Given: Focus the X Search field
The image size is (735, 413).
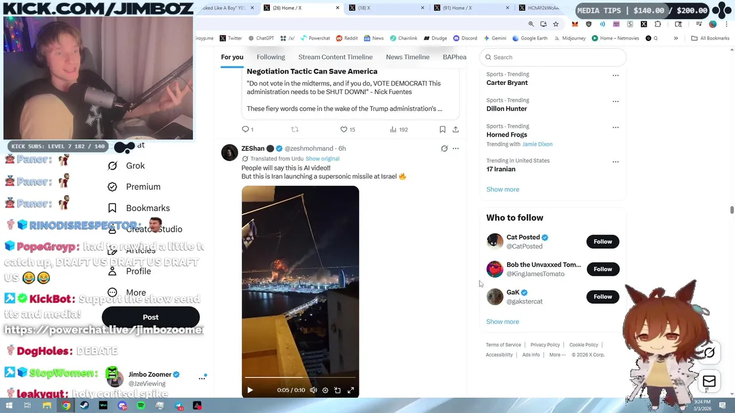Looking at the screenshot, I should click(553, 57).
